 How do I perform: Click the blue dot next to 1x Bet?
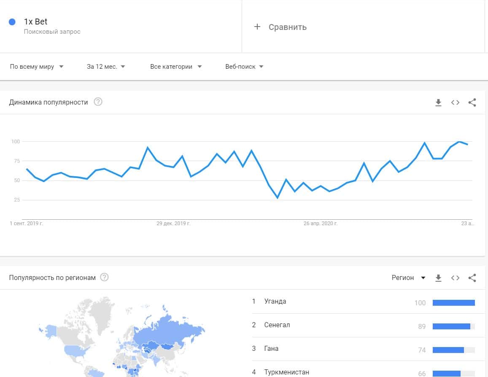pos(12,22)
